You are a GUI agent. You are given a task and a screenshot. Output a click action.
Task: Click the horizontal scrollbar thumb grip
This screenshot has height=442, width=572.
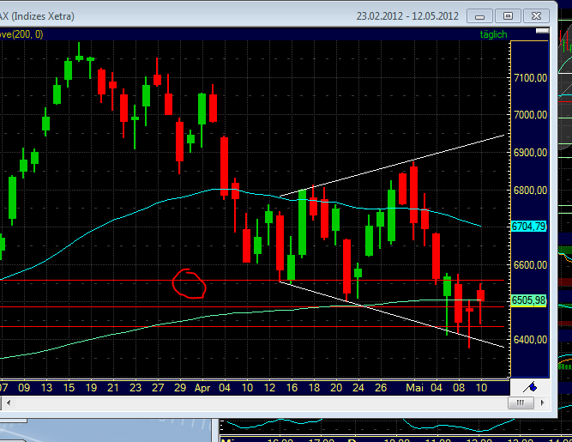pos(521,403)
